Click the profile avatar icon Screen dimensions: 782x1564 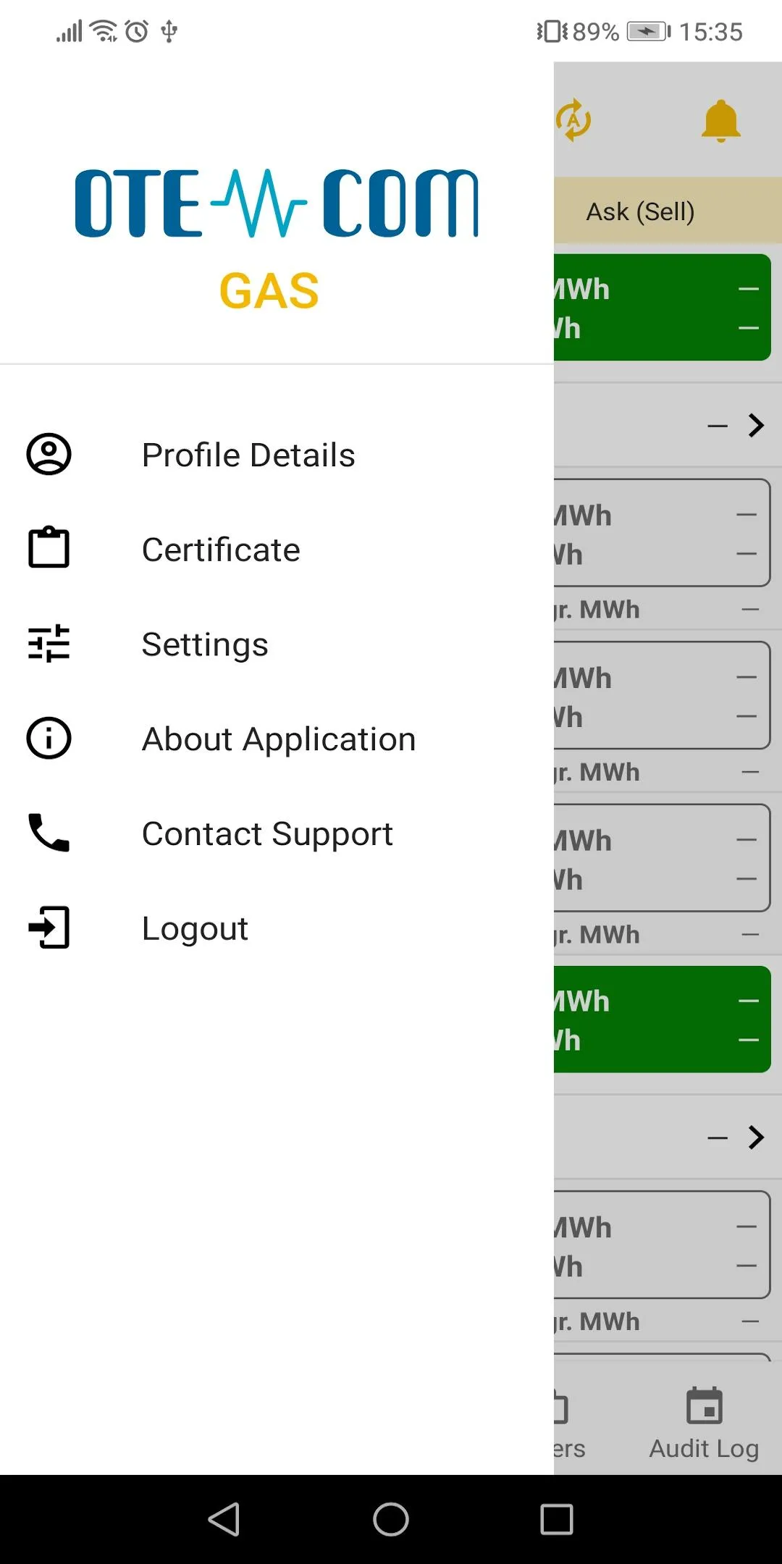49,455
